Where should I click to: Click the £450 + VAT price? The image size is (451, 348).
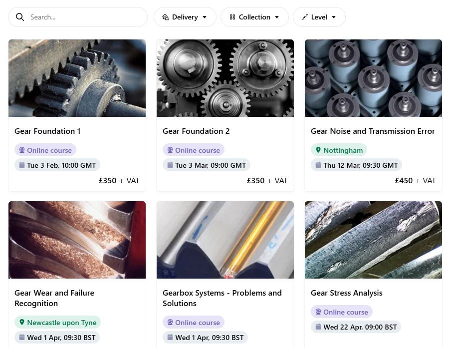[416, 180]
